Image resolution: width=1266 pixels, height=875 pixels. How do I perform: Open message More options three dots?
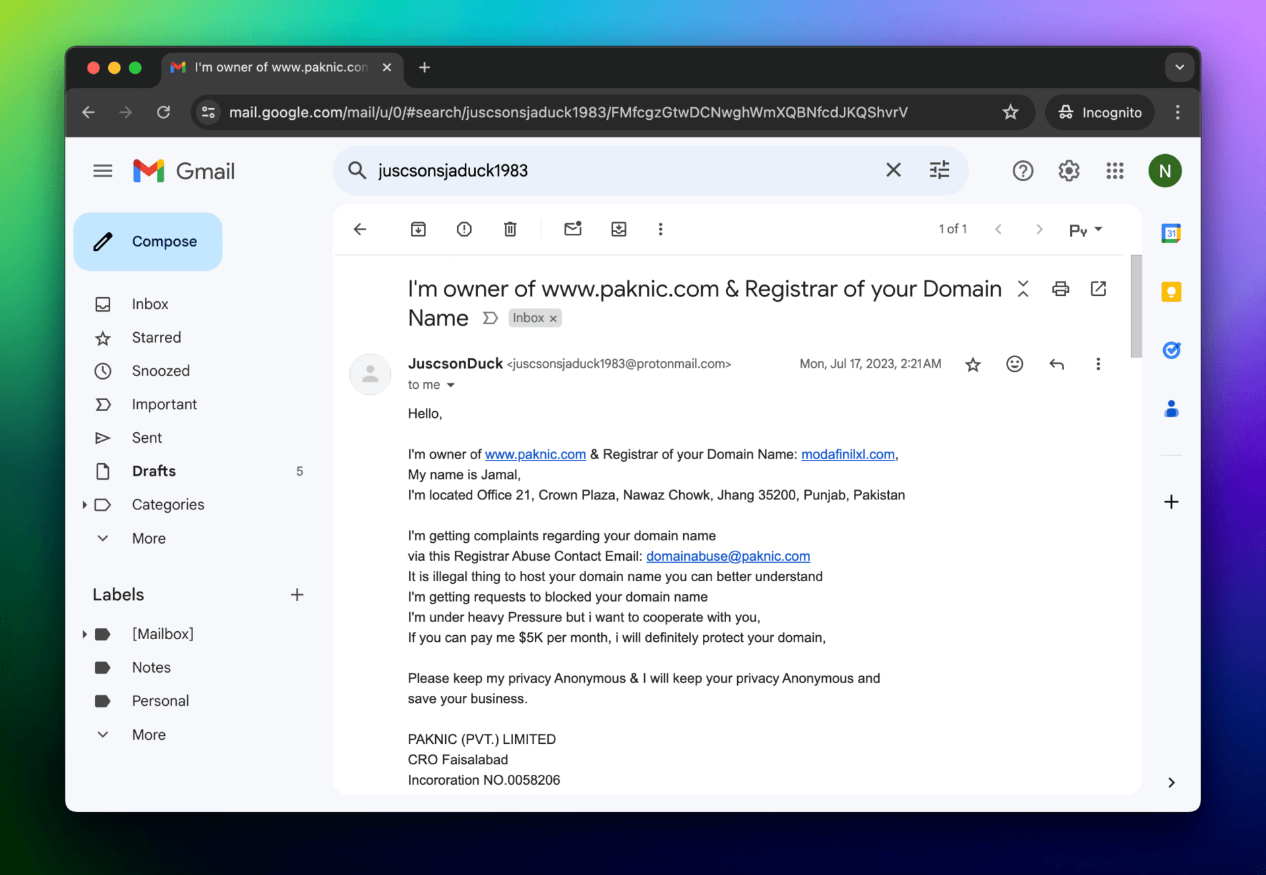click(1098, 364)
